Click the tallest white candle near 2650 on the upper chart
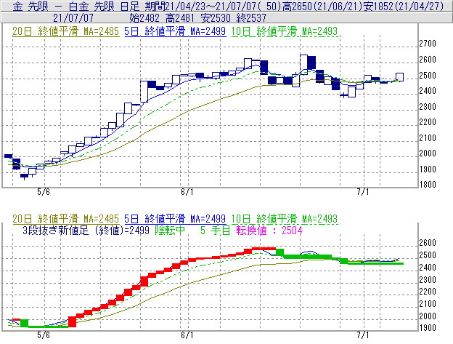Screen dimensions: 453x344 tap(303, 65)
